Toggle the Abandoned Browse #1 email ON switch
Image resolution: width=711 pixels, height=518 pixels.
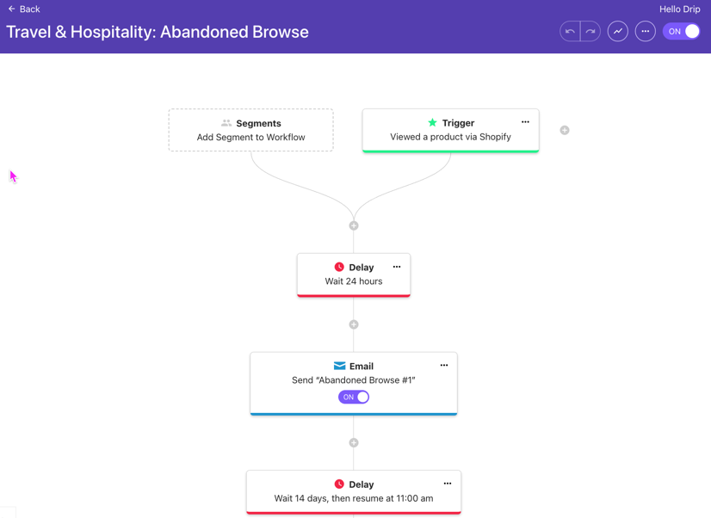(x=354, y=397)
